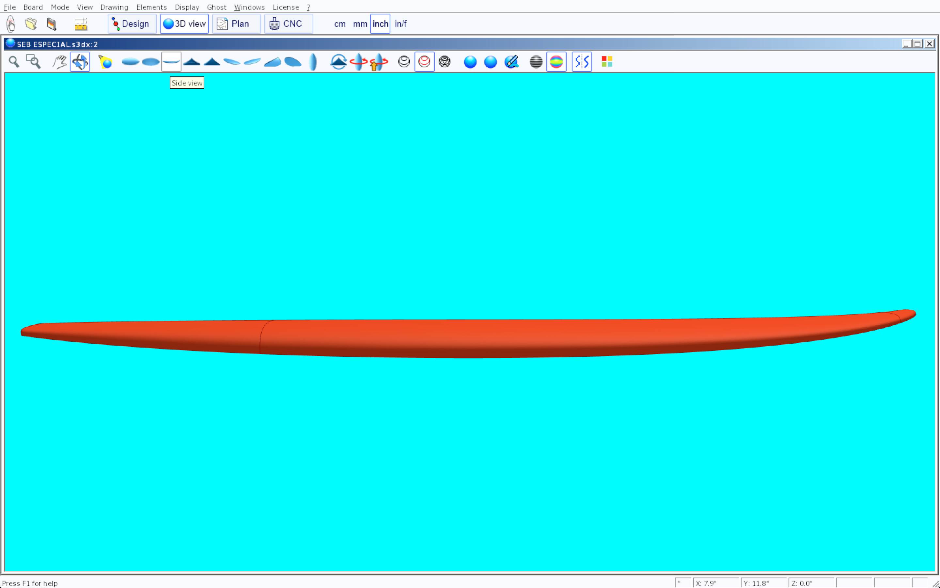This screenshot has width=940, height=588.
Task: Click the red rotation around board icon
Action: [x=358, y=62]
